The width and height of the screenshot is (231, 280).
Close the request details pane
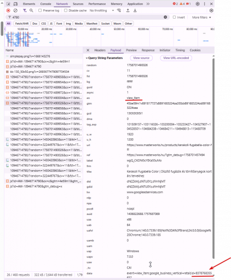(88, 50)
